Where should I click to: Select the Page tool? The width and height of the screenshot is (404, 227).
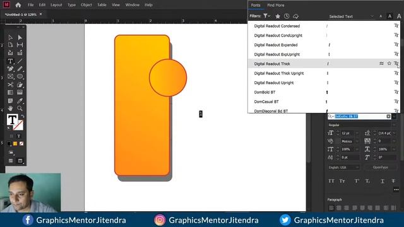[x=10, y=45]
